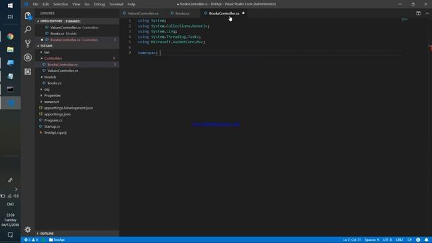432x243 pixels.
Task: Click the ENG language indicator
Action: coord(10,204)
